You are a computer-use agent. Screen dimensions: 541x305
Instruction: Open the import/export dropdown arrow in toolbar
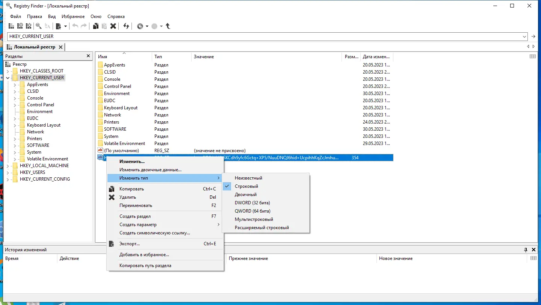click(x=65, y=26)
